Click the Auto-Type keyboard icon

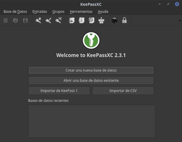click(x=101, y=20)
